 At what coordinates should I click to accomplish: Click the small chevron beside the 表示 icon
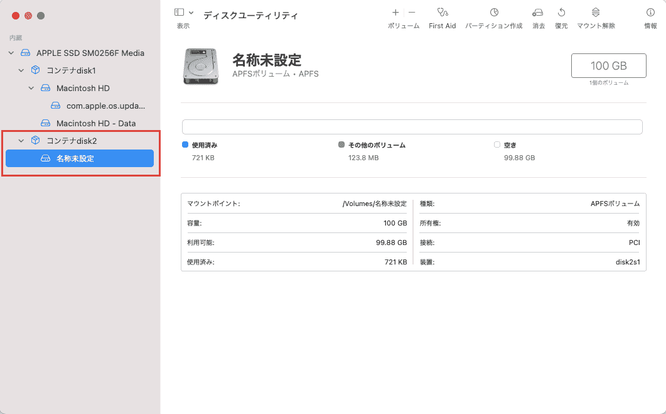[x=191, y=13]
